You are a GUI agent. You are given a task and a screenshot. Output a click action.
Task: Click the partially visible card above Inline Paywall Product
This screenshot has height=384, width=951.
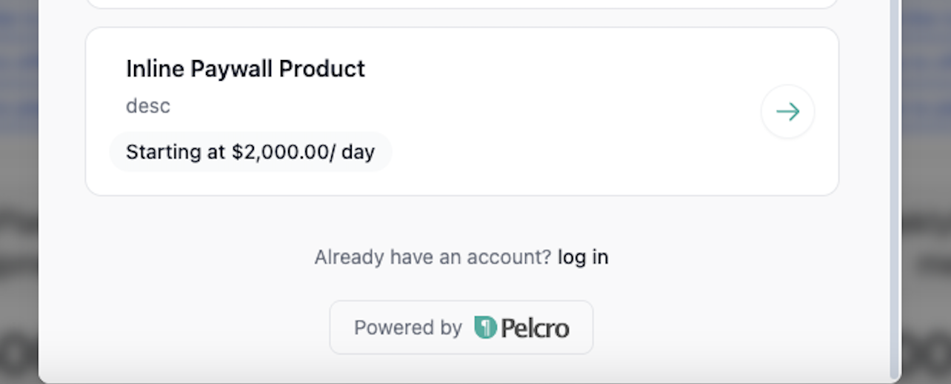[462, 4]
